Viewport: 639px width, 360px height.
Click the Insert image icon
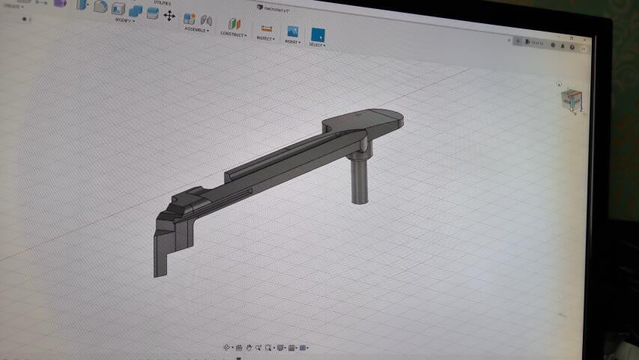coord(293,31)
